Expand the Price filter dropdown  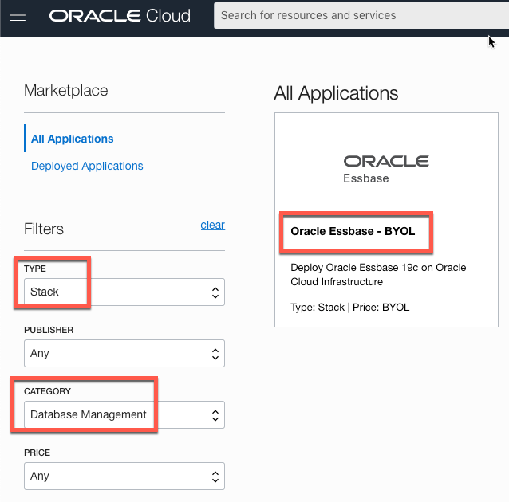[x=124, y=476]
